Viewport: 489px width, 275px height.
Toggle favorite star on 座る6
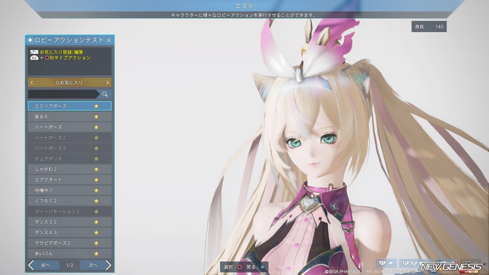pos(97,117)
